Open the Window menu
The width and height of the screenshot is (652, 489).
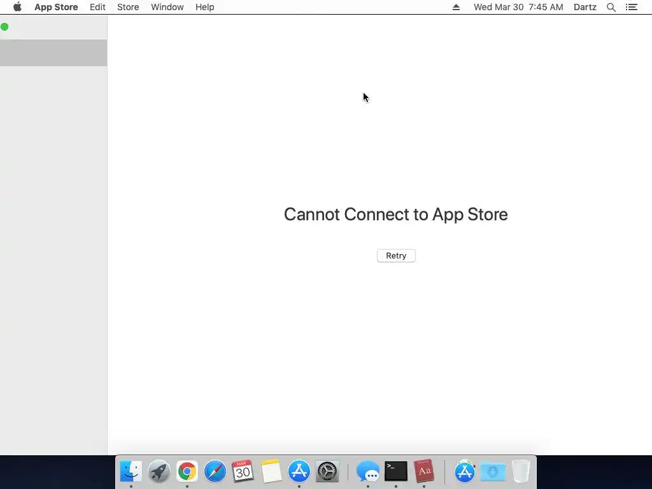(167, 7)
